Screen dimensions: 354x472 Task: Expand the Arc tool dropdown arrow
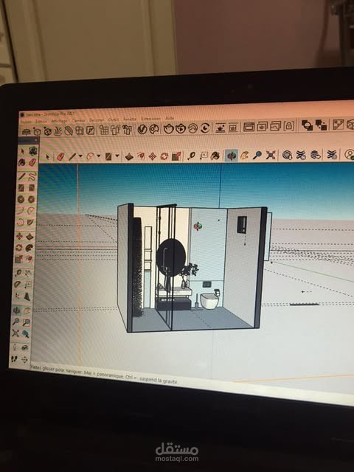98,156
